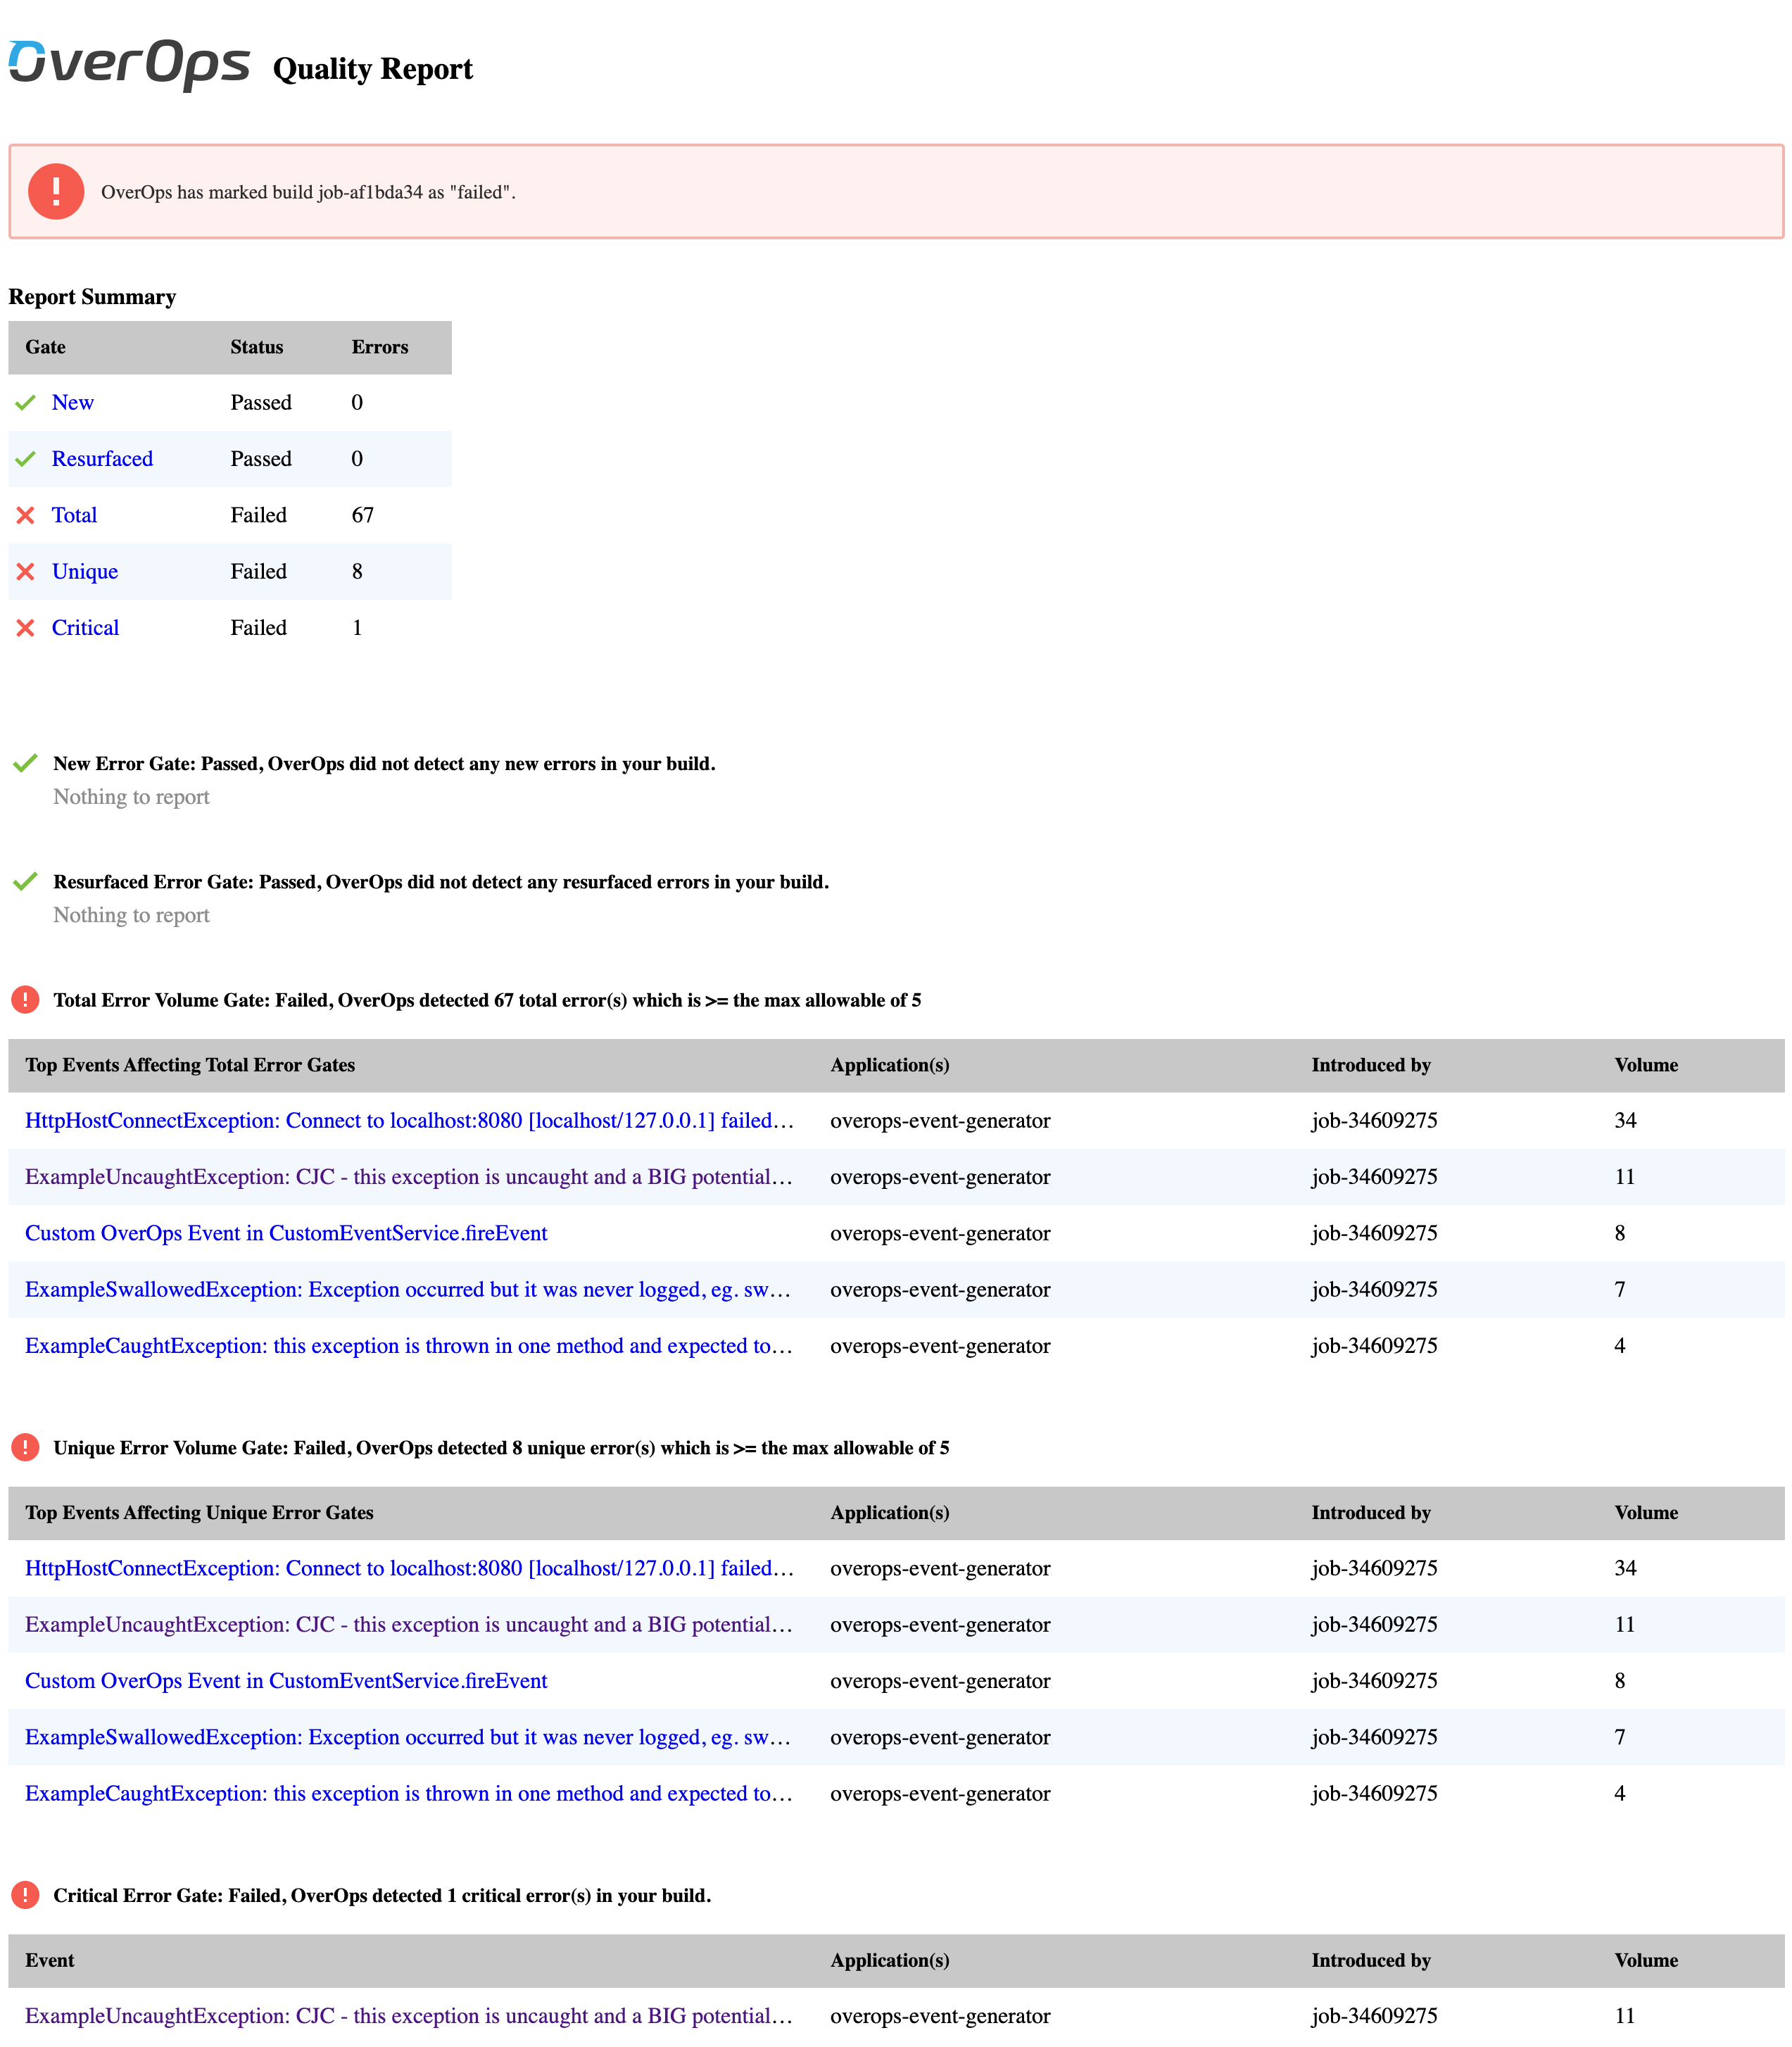
Task: Click green check next to New Error Gate heading
Action: pos(25,764)
